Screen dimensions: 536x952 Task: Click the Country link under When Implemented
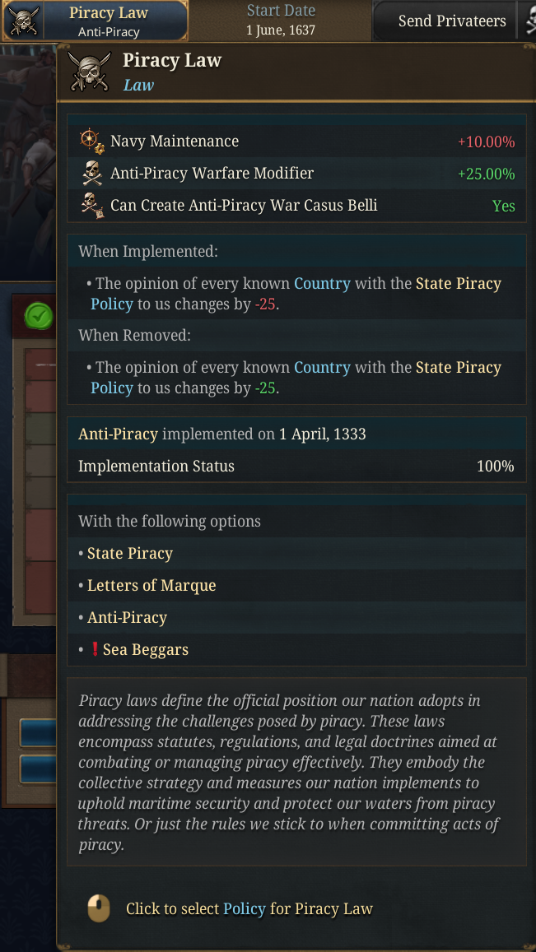pyautogui.click(x=322, y=284)
